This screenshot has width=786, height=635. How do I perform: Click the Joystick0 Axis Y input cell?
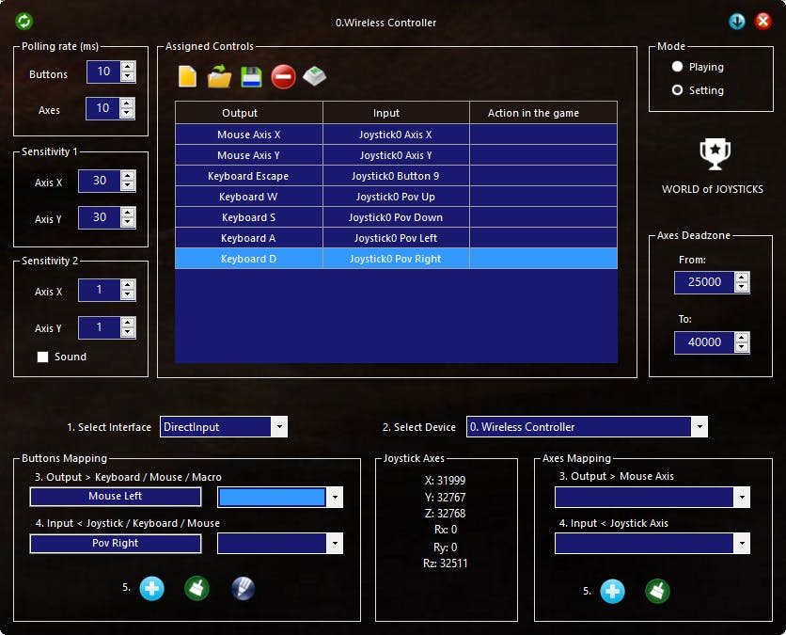(396, 155)
